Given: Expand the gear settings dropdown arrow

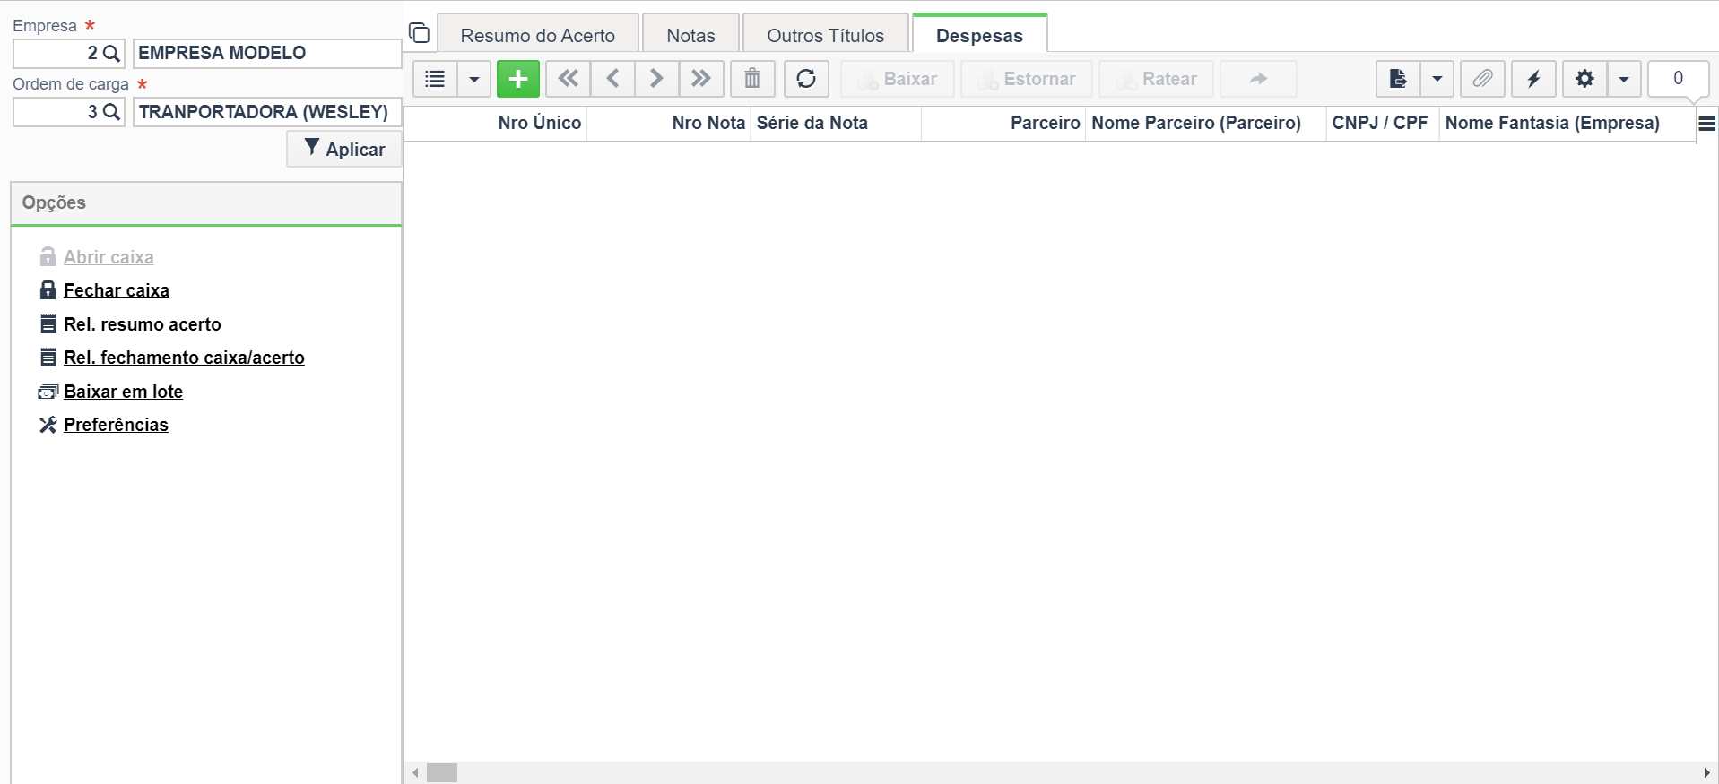Looking at the screenshot, I should pyautogui.click(x=1624, y=79).
